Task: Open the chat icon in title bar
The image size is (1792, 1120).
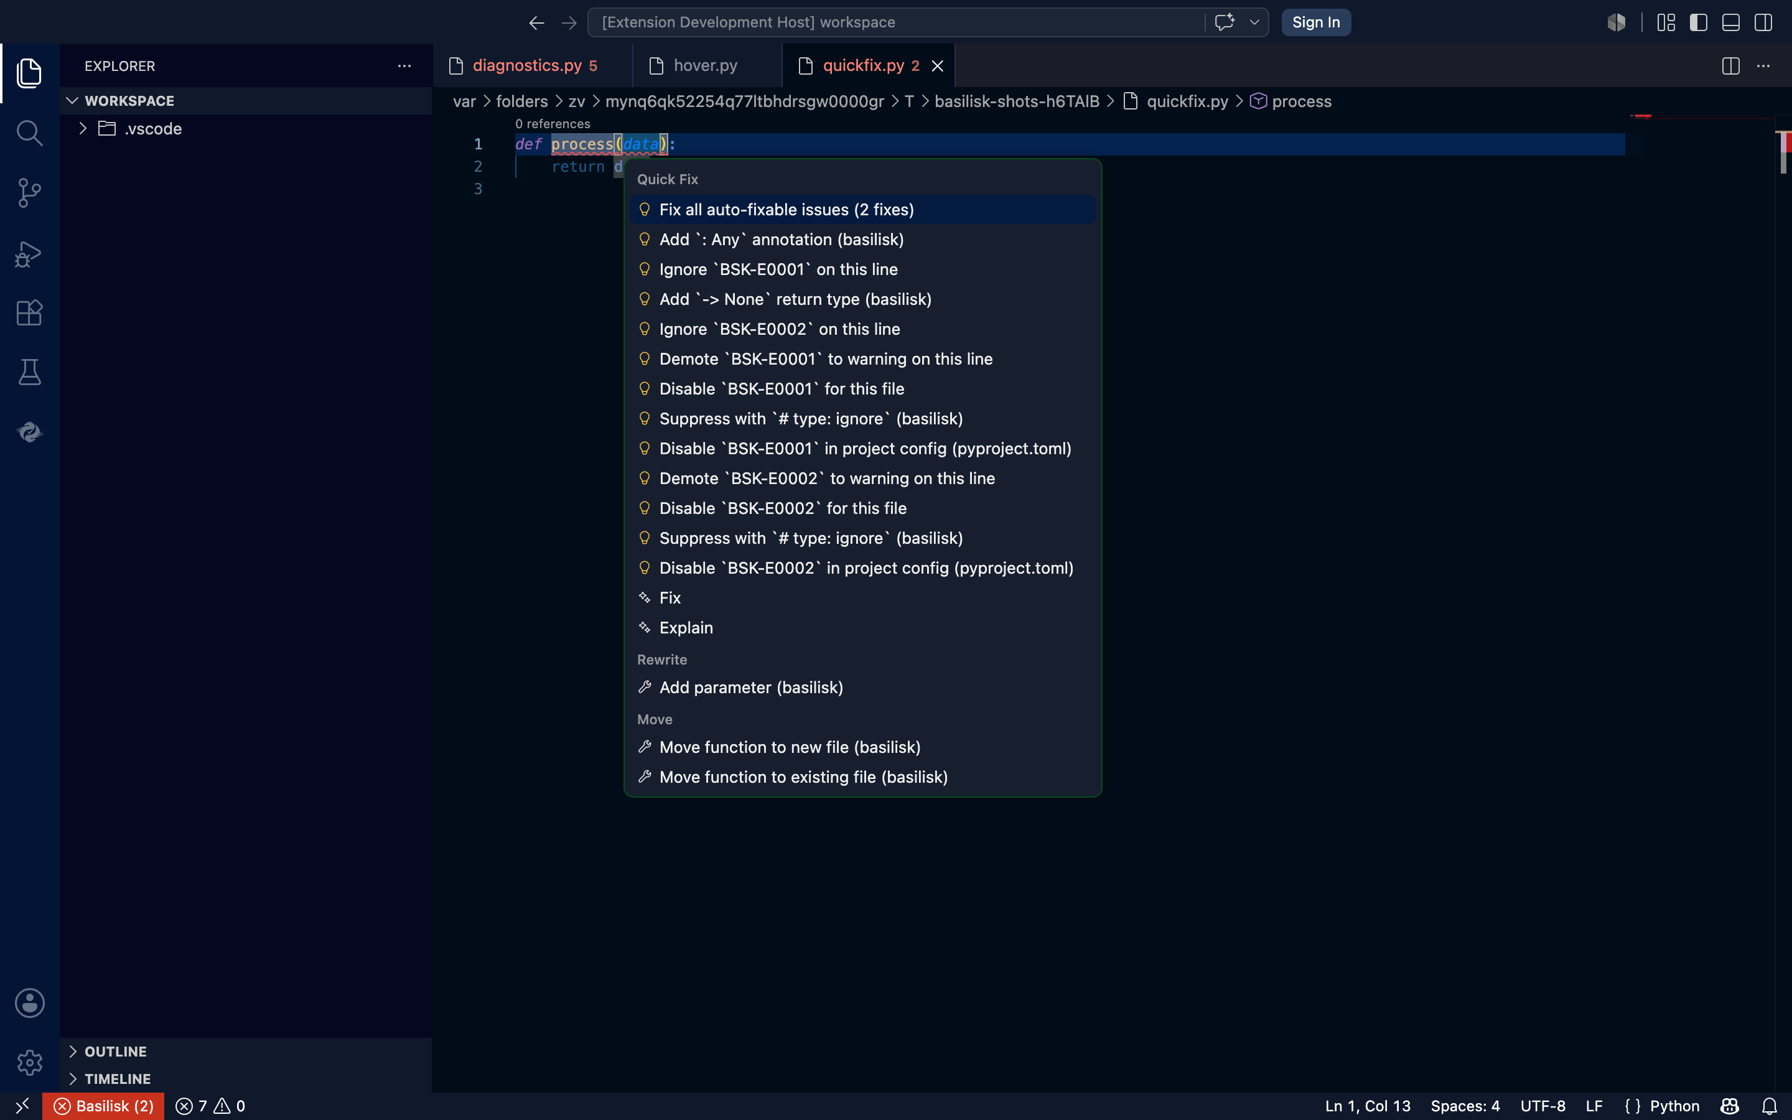Action: coord(1224,22)
